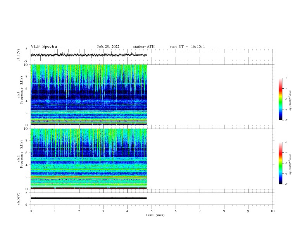Viewport: 307px width, 237px height.
Task: Click the ch.2 'Frequency (kHz)' axis label
Action: click(x=22, y=154)
